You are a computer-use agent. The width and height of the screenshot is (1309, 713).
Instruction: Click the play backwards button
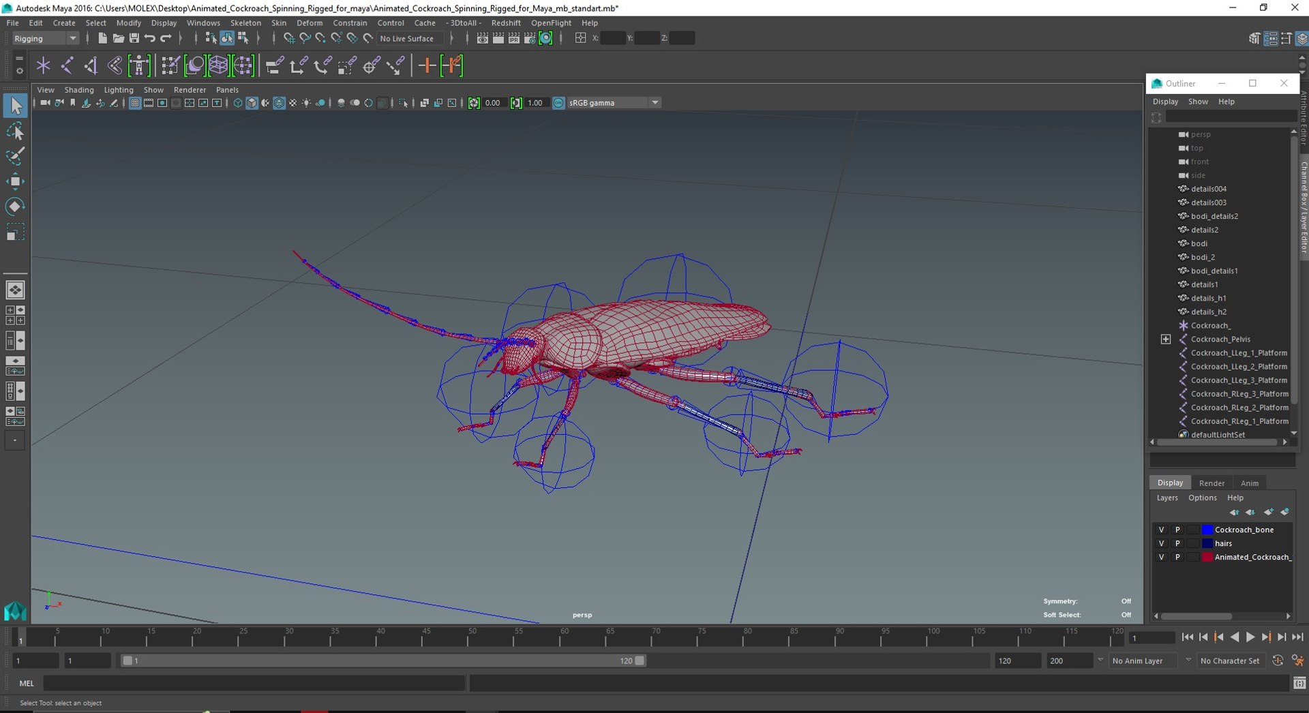click(1235, 637)
